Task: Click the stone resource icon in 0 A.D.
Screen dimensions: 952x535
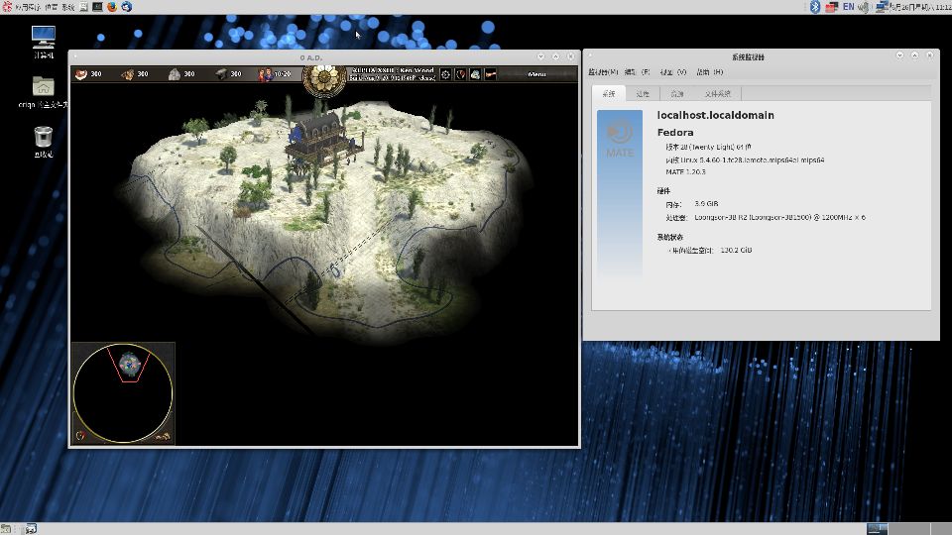Action: click(175, 74)
